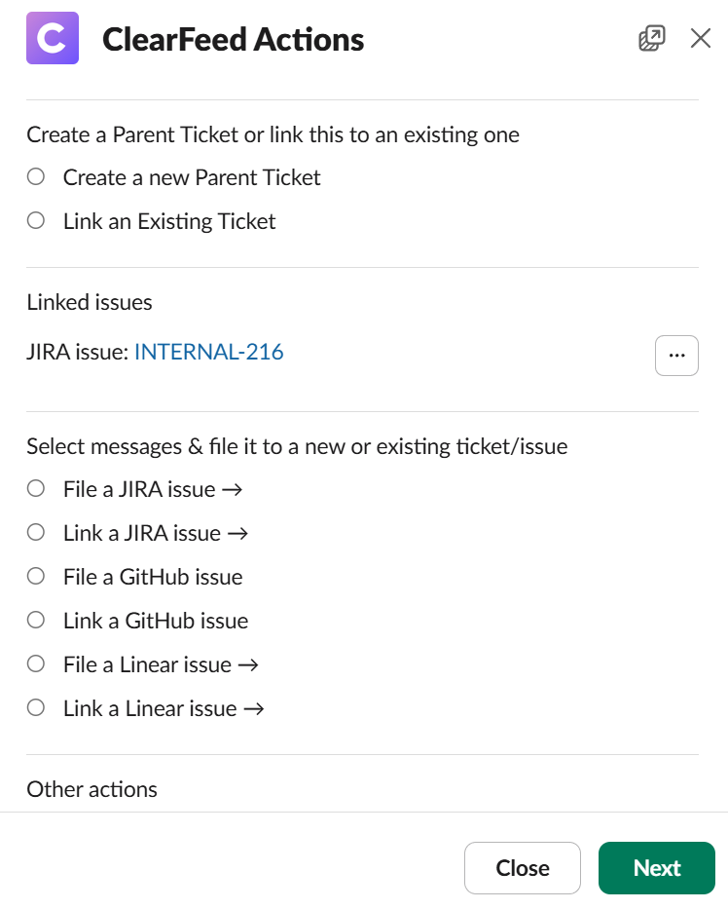The image size is (728, 909).
Task: Open the INTERNAL-216 JIRA issue link
Action: tap(208, 353)
